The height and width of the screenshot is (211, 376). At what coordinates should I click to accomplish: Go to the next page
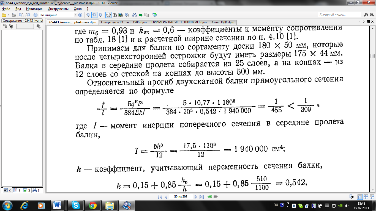(x=195, y=197)
